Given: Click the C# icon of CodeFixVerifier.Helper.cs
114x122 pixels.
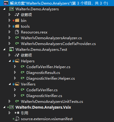Looking at the screenshot, I should click(22, 67).
